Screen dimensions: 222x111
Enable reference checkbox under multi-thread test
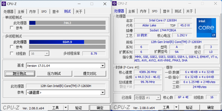pos(12,47)
